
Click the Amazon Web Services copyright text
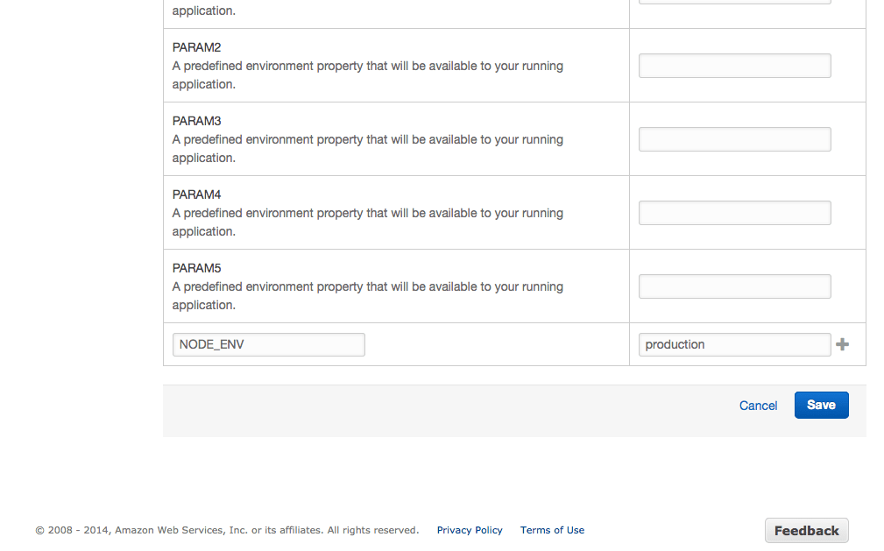point(227,530)
